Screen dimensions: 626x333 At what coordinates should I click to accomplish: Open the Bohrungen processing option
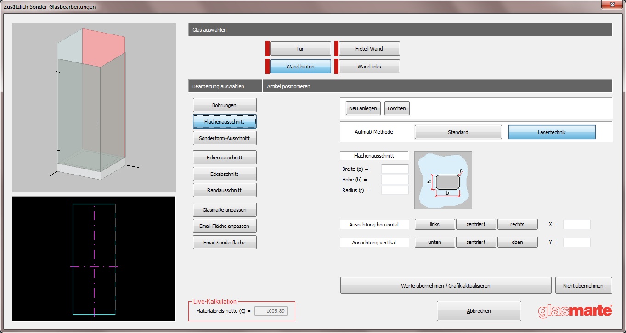click(225, 105)
